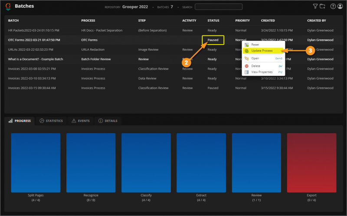The width and height of the screenshot is (347, 216).
Task: Click the new batch folder icon
Action: pyautogui.click(x=322, y=6)
